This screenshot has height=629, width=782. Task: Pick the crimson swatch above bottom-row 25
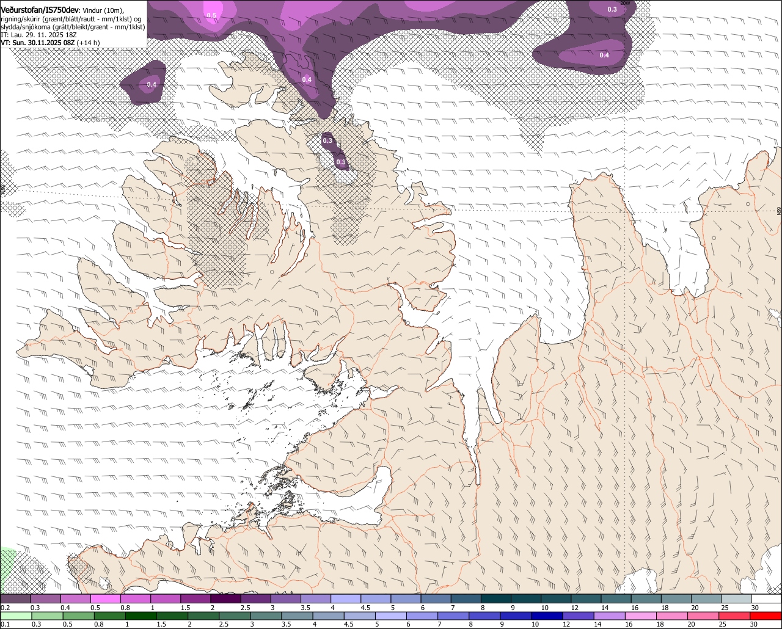734,616
